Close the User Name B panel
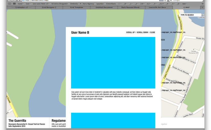The height and width of the screenshot is (130, 211). (x=153, y=32)
